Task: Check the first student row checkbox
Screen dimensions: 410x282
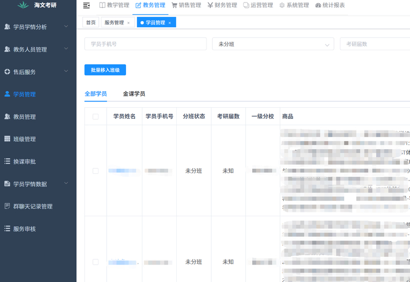Action: pos(95,171)
